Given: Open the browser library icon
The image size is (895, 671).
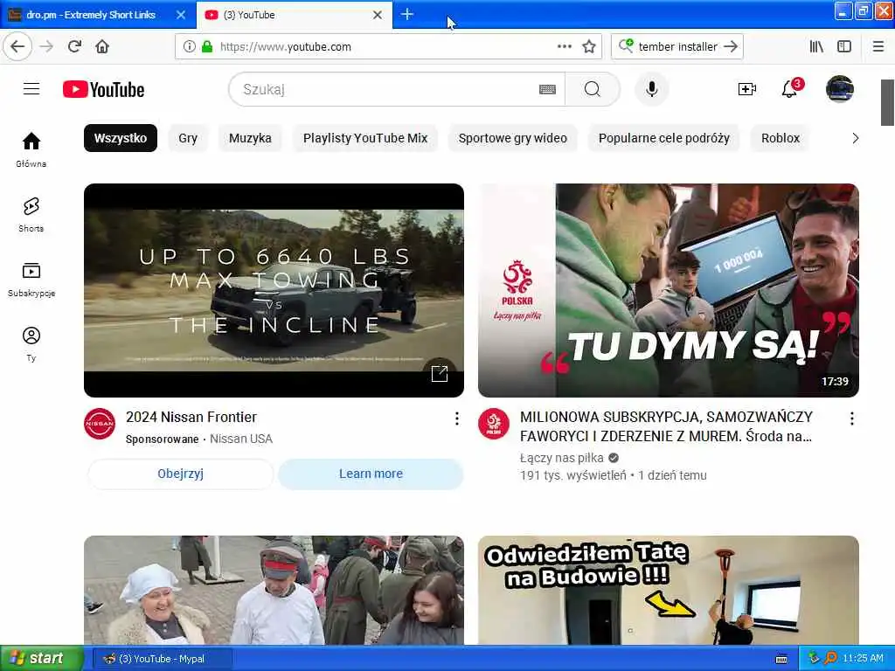Looking at the screenshot, I should pos(817,46).
